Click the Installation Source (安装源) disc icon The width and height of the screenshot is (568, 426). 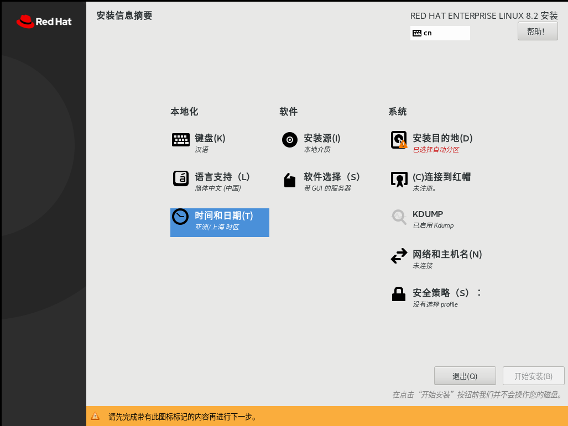click(289, 140)
